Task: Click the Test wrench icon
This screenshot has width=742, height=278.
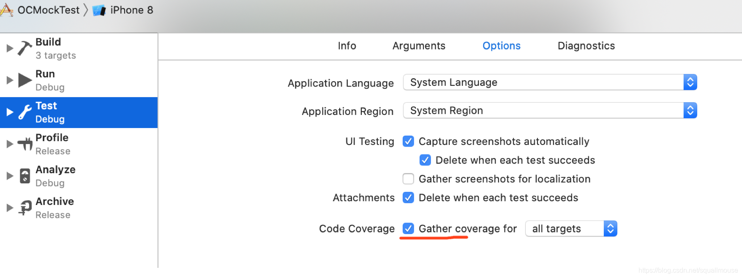Action: (25, 112)
